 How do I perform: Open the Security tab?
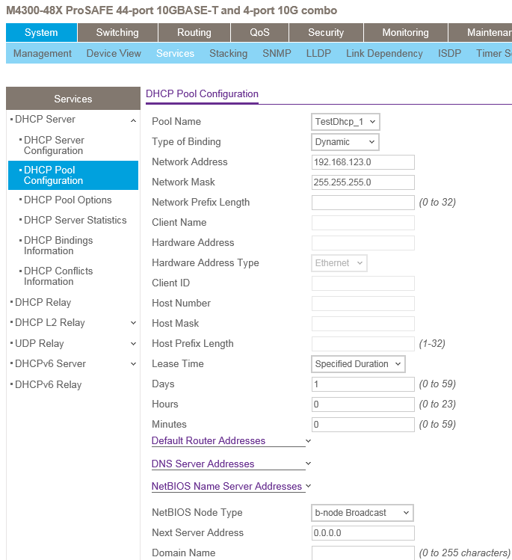tap(326, 33)
